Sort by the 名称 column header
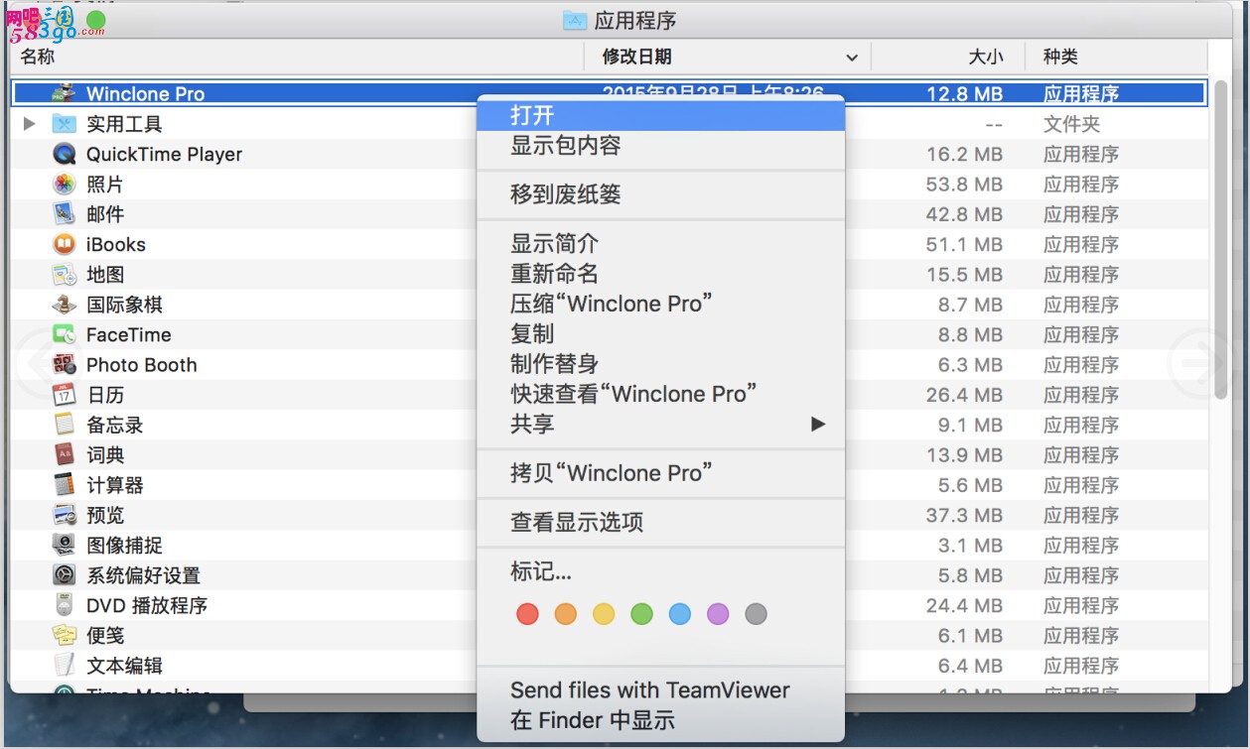The image size is (1250, 749). (x=297, y=58)
